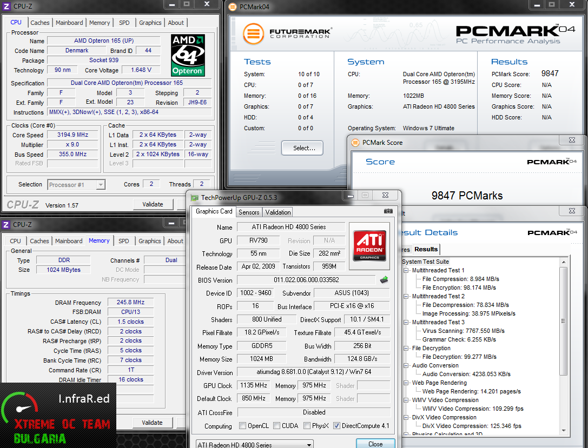Switch to Memory tab in top CPU-Z window
Image resolution: width=588 pixels, height=448 pixels.
(100, 23)
